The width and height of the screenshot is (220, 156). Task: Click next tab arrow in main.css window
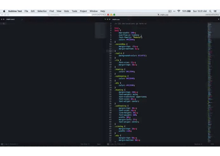point(110,19)
